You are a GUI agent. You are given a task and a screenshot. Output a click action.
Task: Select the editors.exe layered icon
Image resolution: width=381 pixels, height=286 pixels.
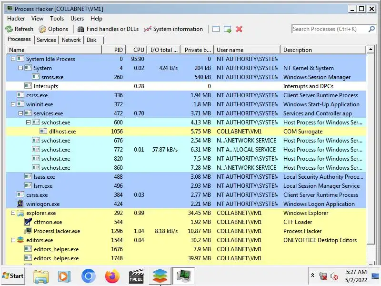(20, 240)
